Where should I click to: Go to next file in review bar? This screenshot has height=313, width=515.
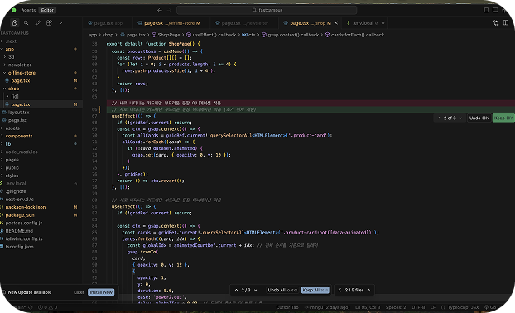pyautogui.click(x=368, y=290)
